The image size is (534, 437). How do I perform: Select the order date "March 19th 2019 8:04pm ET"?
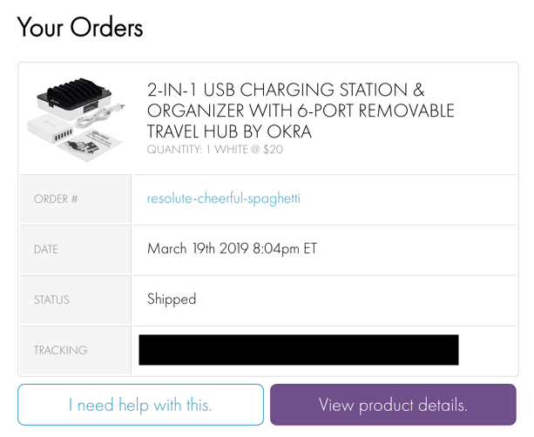point(232,249)
